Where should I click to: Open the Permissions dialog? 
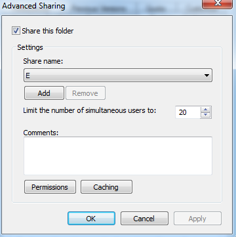pyautogui.click(x=50, y=187)
